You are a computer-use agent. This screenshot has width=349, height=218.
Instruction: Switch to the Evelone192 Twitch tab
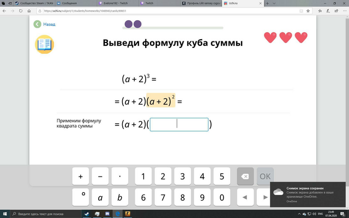point(116,3)
